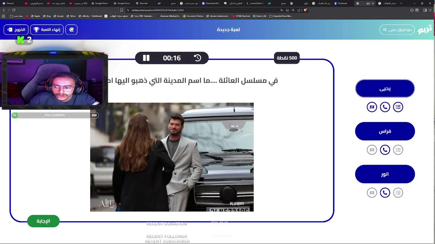435x244 pixels.
Task: Open the browser hamburger menu
Action: click(x=430, y=10)
